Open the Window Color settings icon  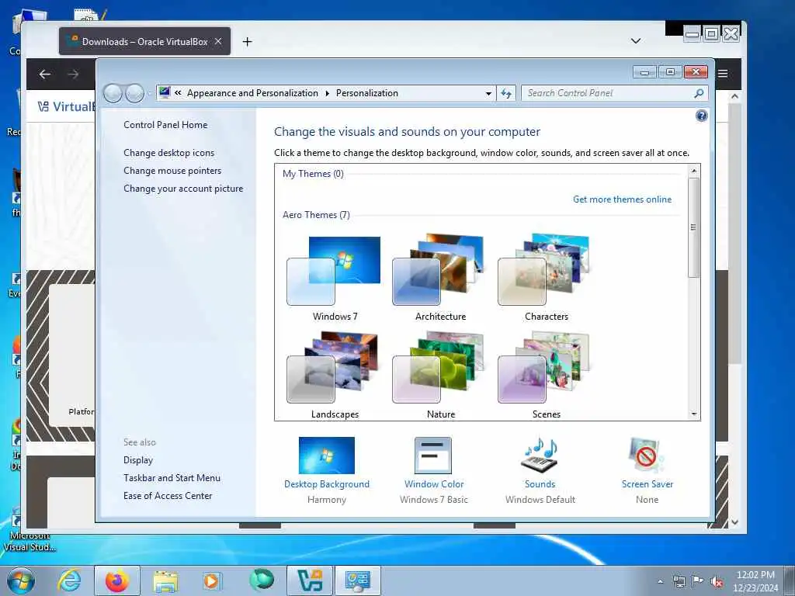pos(433,455)
